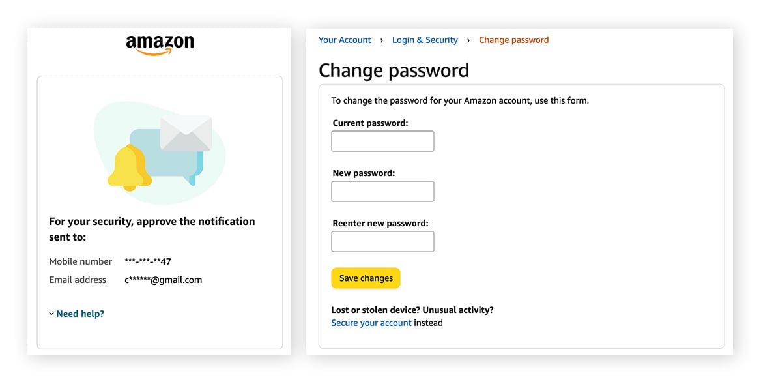This screenshot has height=386, width=761.
Task: Select the Change password breadcrumb item
Action: (513, 40)
